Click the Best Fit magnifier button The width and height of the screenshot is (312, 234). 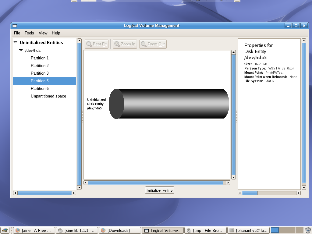coord(97,44)
